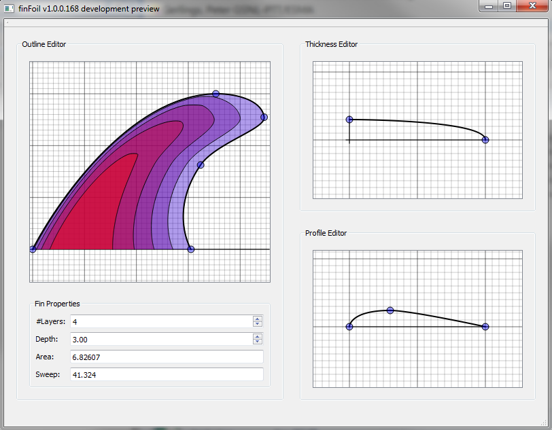Select trailing edge base point of fin outline
This screenshot has height=430, width=552.
tap(190, 249)
